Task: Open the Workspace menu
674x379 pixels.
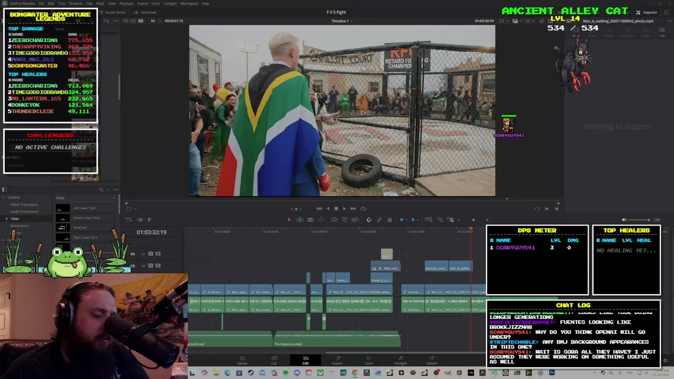Action: point(189,4)
